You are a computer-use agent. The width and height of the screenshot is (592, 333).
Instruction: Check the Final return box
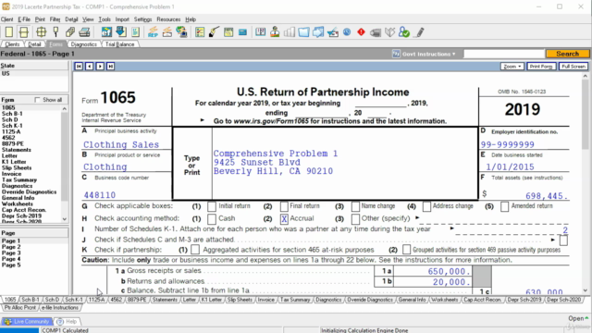(x=284, y=206)
